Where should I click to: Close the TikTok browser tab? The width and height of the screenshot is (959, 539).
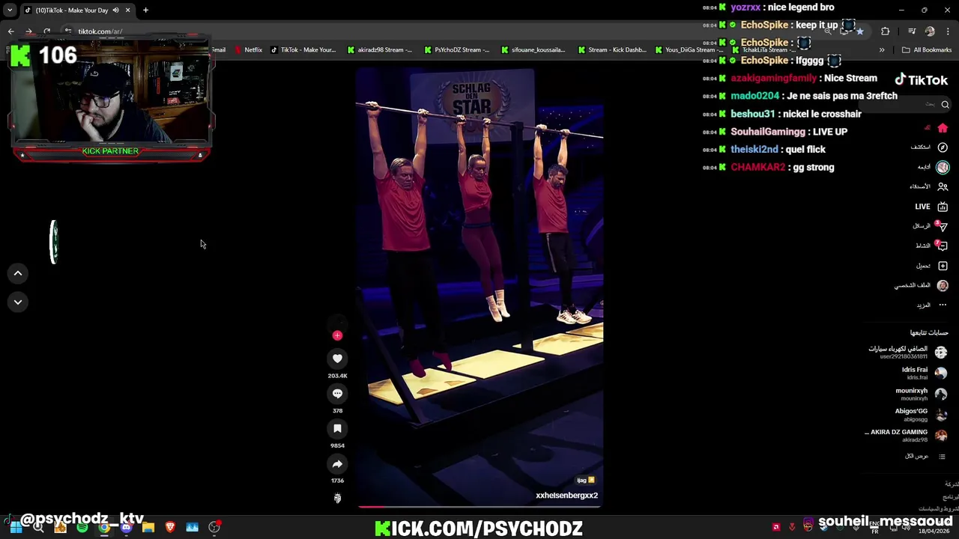[x=127, y=10]
